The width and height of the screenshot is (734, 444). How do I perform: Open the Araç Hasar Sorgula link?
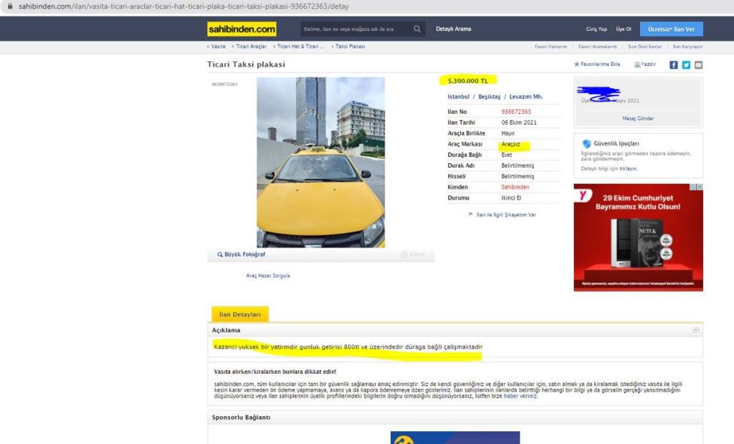[x=268, y=276]
